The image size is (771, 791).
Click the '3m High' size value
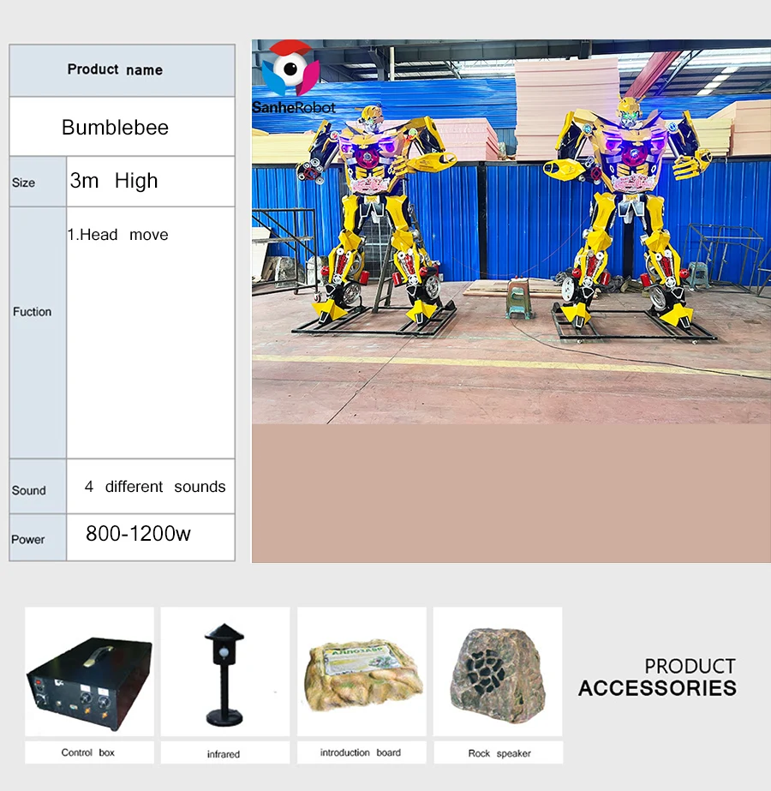[x=114, y=181]
